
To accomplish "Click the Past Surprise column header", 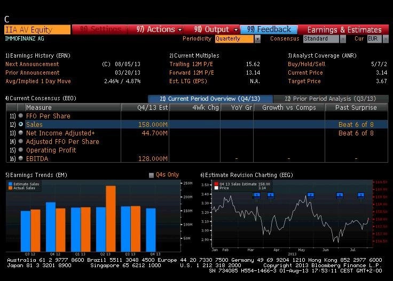I will (356, 108).
